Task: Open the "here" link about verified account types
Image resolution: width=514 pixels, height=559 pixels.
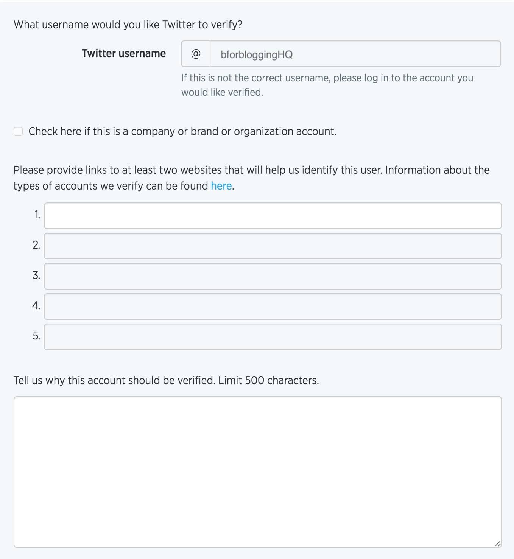Action: pyautogui.click(x=221, y=186)
